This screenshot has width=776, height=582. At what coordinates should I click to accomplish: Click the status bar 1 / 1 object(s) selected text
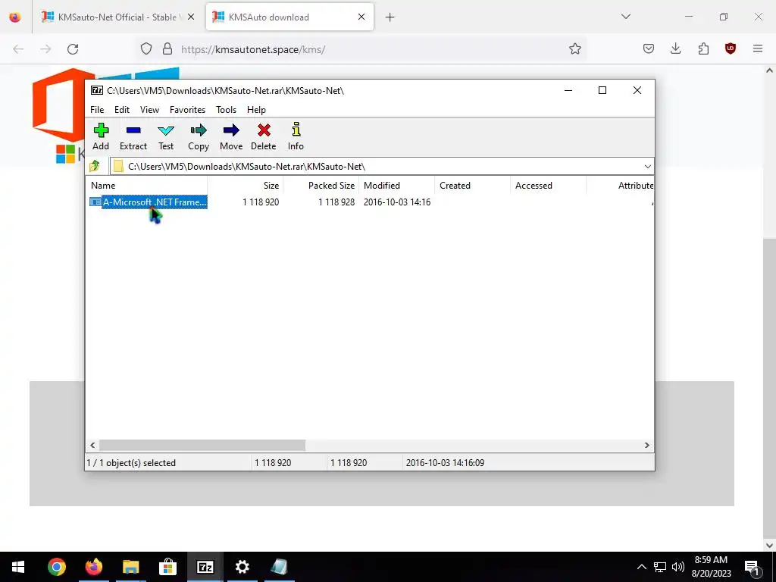(x=131, y=463)
